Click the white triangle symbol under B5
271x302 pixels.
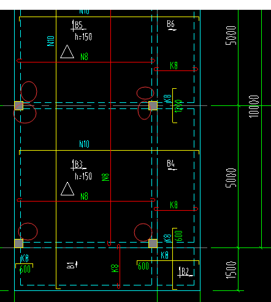(x=67, y=51)
